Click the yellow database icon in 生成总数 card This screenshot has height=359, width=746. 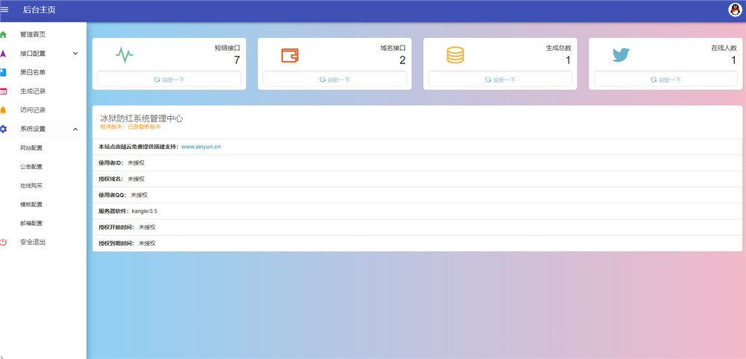click(x=455, y=55)
